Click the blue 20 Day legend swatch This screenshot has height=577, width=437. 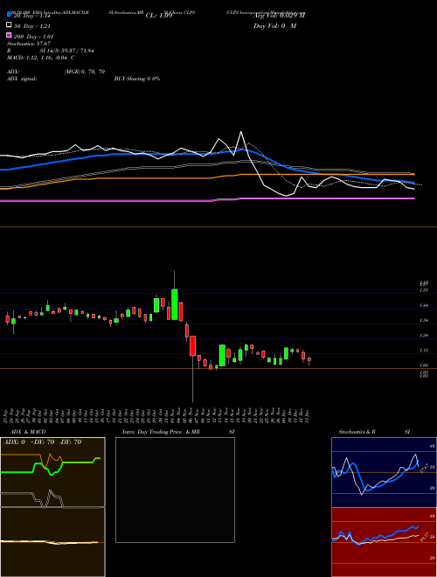point(10,14)
